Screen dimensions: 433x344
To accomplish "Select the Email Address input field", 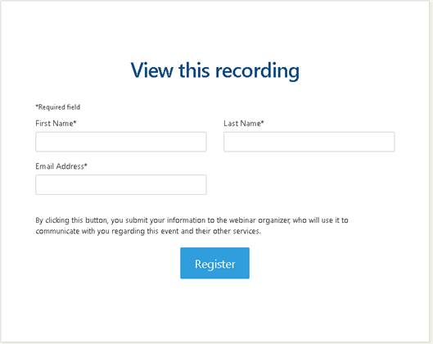I will 121,184.
